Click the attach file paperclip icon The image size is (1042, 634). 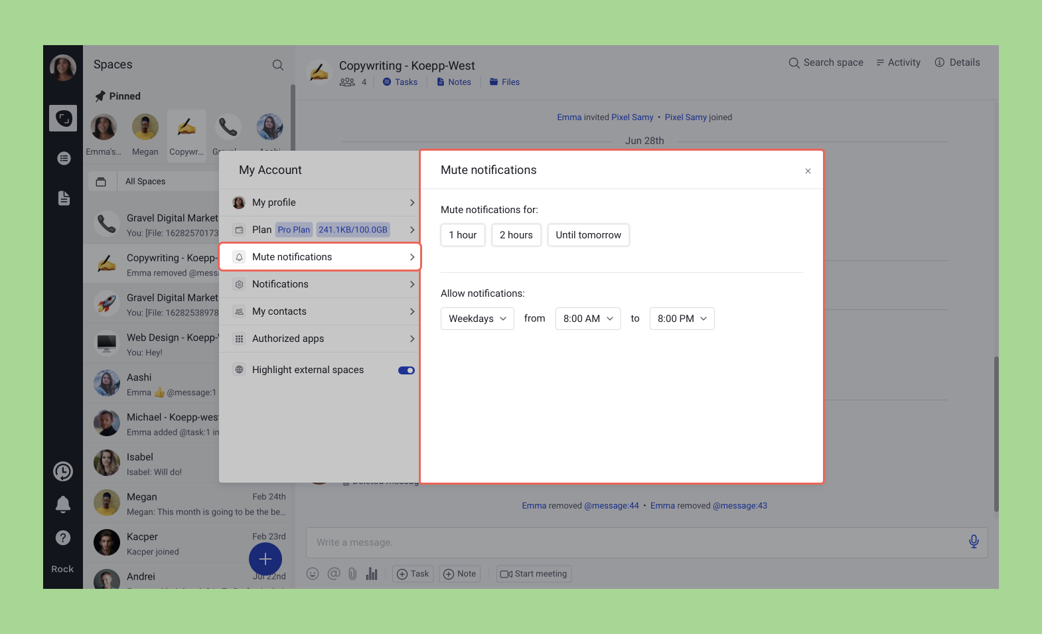pos(352,574)
